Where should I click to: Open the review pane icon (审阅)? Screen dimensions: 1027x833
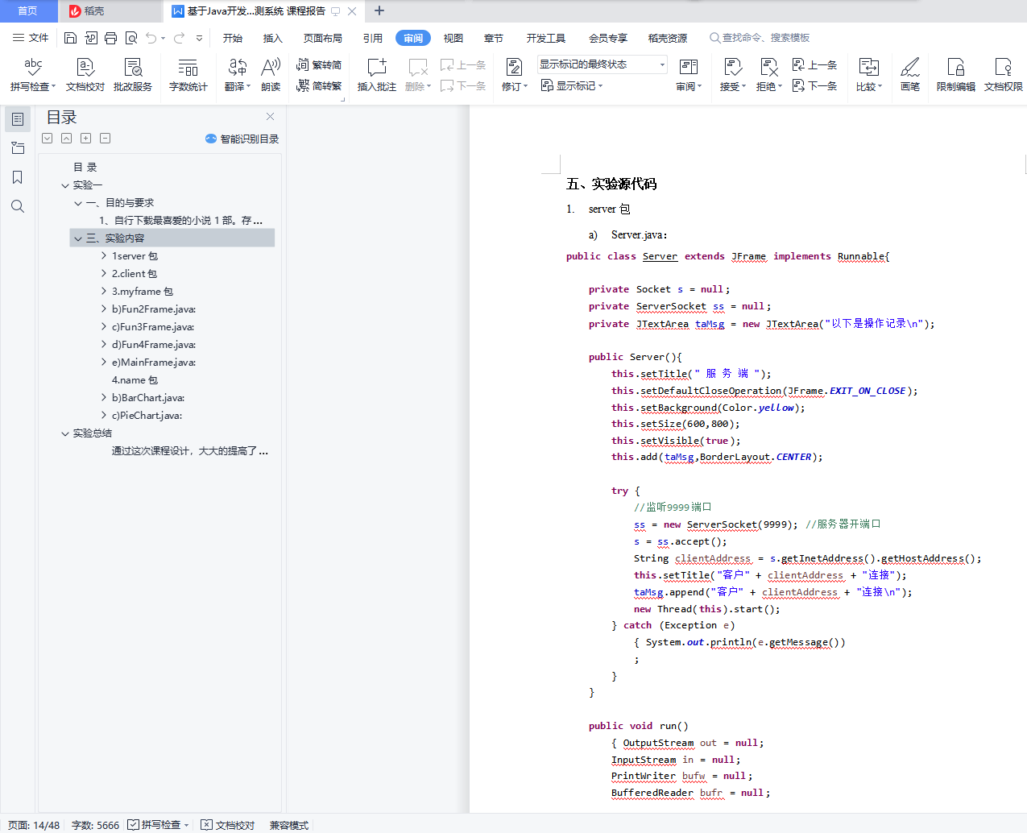click(x=689, y=74)
